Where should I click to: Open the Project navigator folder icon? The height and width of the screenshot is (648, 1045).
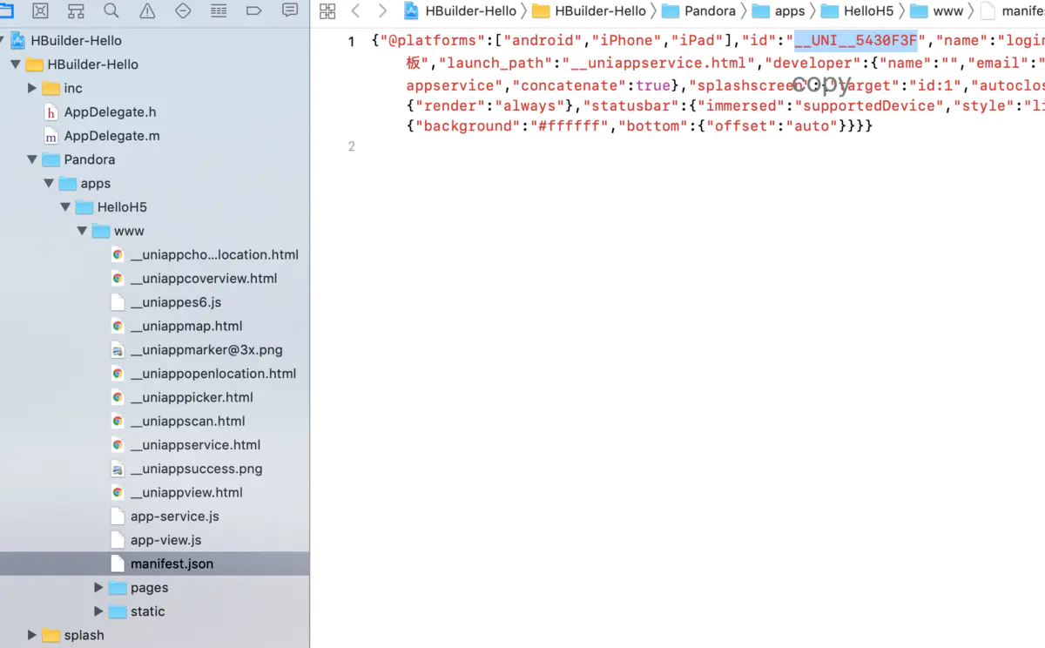click(x=5, y=11)
